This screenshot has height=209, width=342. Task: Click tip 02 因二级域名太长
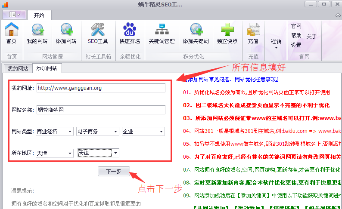[257, 105]
